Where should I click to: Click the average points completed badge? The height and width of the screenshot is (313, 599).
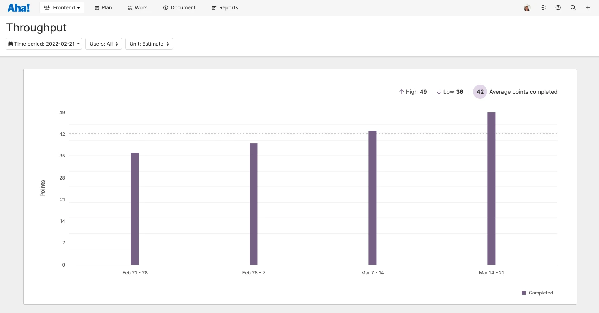pos(480,92)
